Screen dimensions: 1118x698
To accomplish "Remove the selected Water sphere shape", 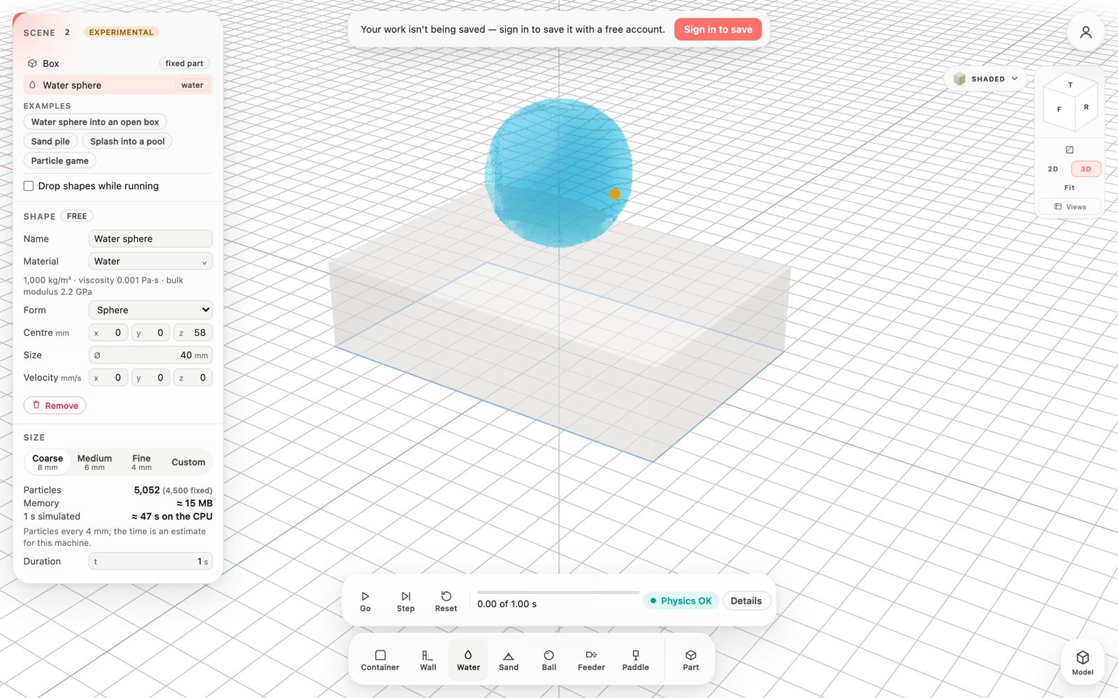I will (x=55, y=406).
